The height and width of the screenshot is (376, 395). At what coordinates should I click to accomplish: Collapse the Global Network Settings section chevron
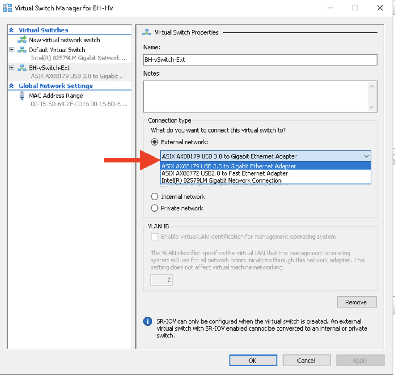click(x=11, y=86)
